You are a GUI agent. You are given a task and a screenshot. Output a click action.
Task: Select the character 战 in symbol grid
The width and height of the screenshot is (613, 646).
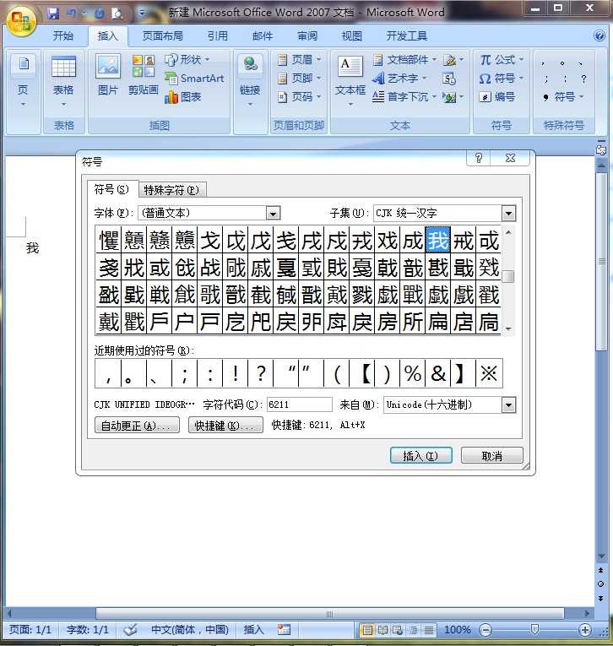[210, 268]
